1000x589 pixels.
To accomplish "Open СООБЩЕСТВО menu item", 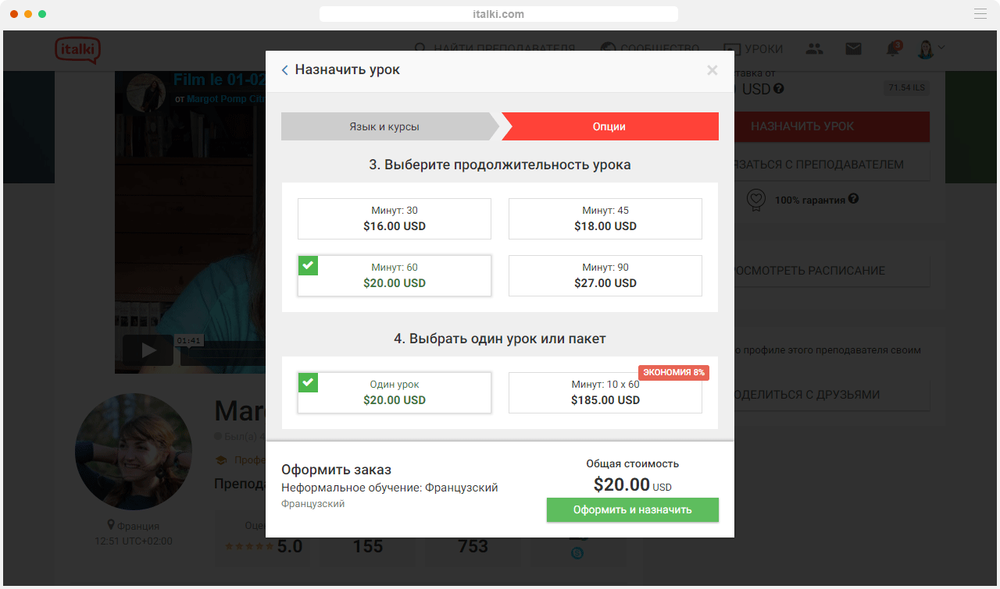I will pos(650,48).
